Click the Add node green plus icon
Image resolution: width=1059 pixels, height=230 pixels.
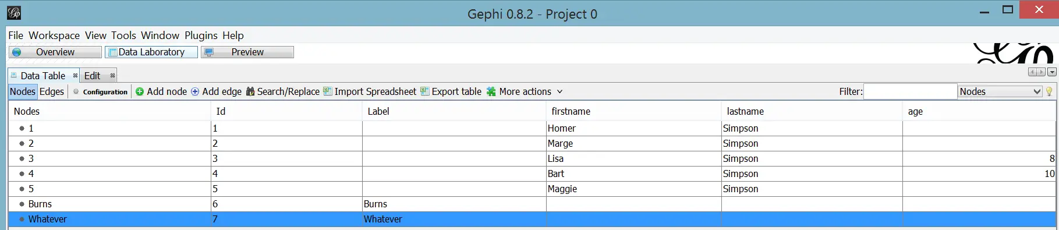(140, 91)
